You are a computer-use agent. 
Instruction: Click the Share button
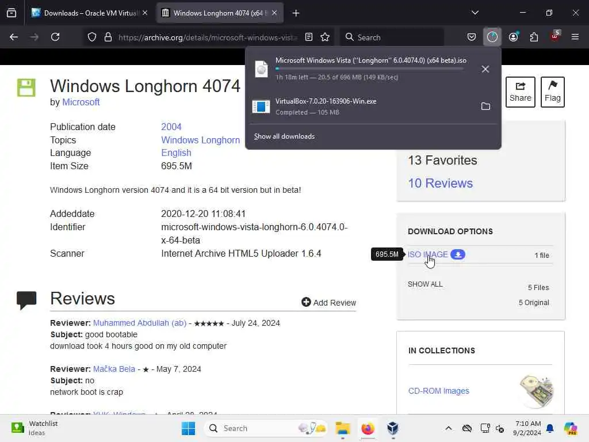coord(520,92)
